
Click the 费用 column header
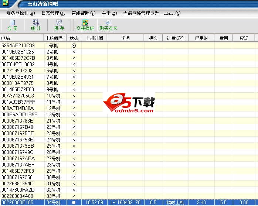click(224, 38)
